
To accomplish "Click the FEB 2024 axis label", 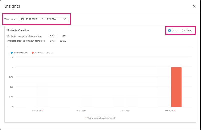I will (169, 111).
